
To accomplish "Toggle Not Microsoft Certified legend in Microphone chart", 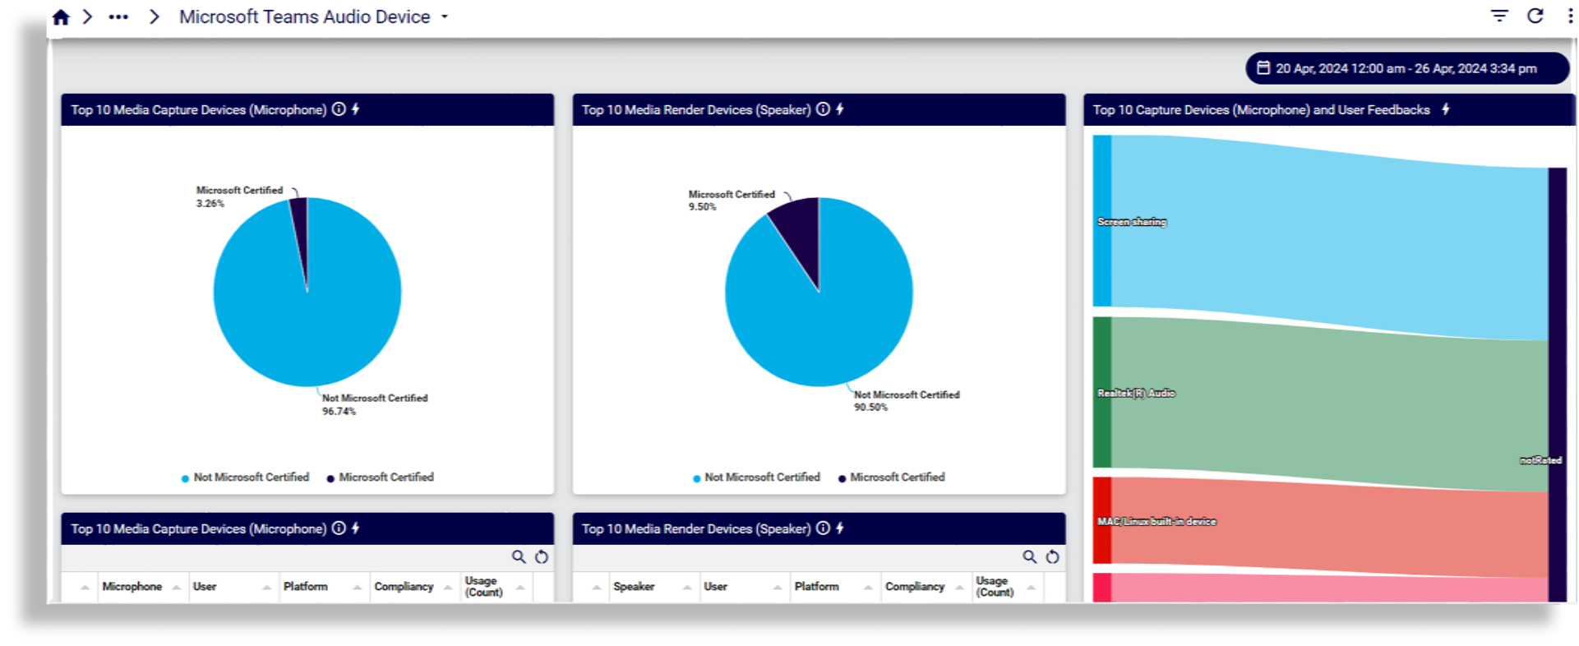I will tap(246, 478).
